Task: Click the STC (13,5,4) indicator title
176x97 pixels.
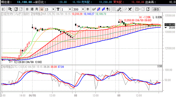Action: click(14, 67)
